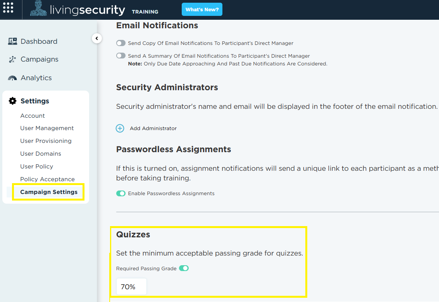
Task: Click the What's New? button
Action: (x=202, y=10)
